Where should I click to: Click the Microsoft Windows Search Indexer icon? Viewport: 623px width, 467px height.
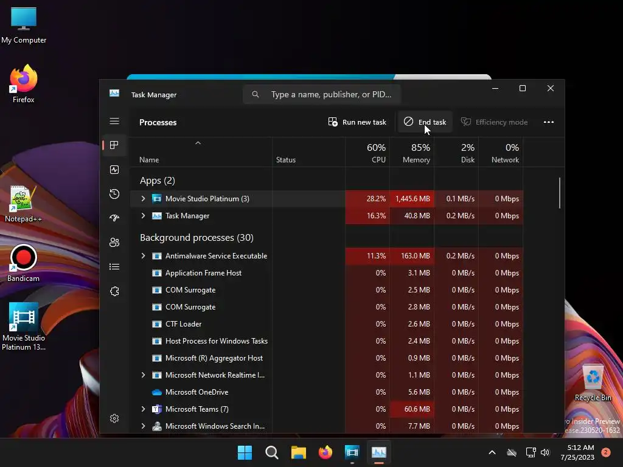click(x=157, y=426)
